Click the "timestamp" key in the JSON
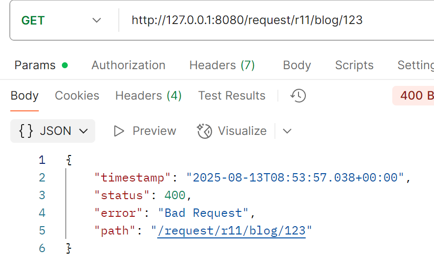Viewport: 434px width, 259px height. coord(132,178)
